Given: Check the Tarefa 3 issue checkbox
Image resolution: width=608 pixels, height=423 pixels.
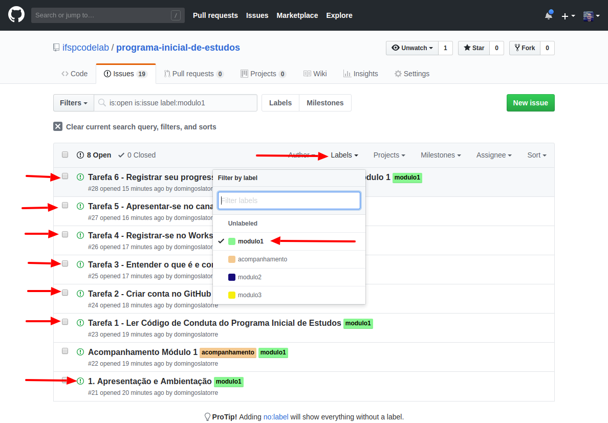Looking at the screenshot, I should (65, 263).
